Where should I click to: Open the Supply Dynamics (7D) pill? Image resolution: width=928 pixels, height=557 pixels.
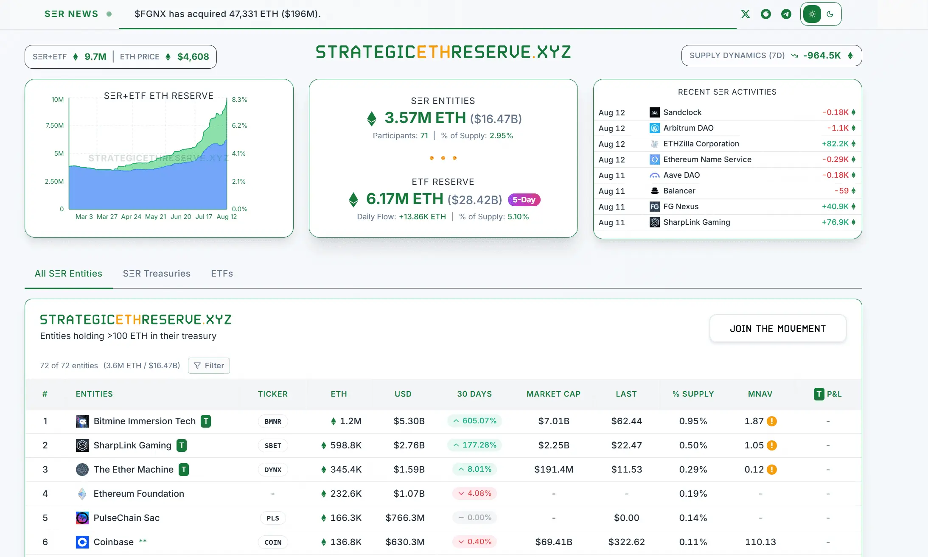click(771, 56)
